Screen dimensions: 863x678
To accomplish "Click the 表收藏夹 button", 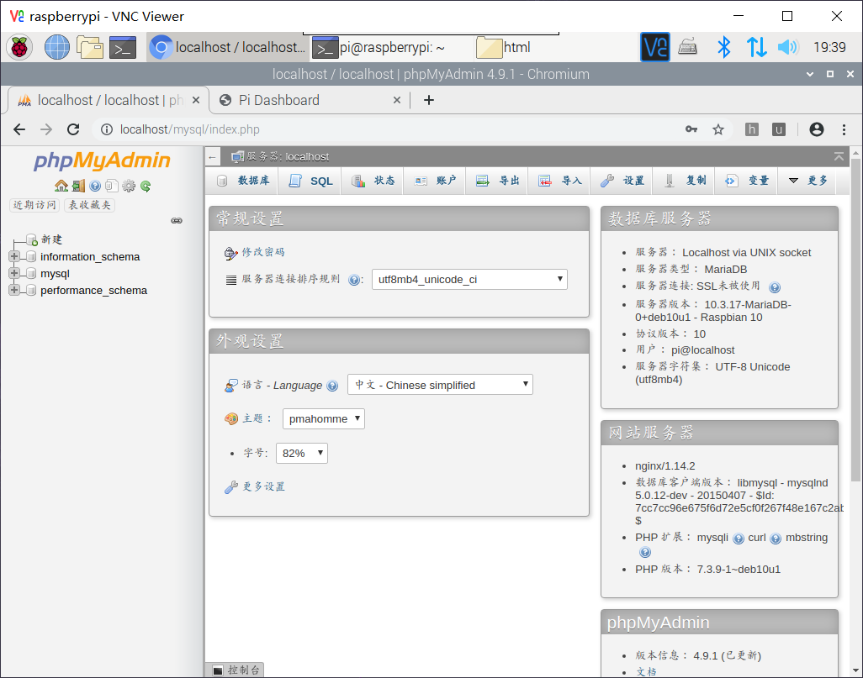I will [90, 205].
